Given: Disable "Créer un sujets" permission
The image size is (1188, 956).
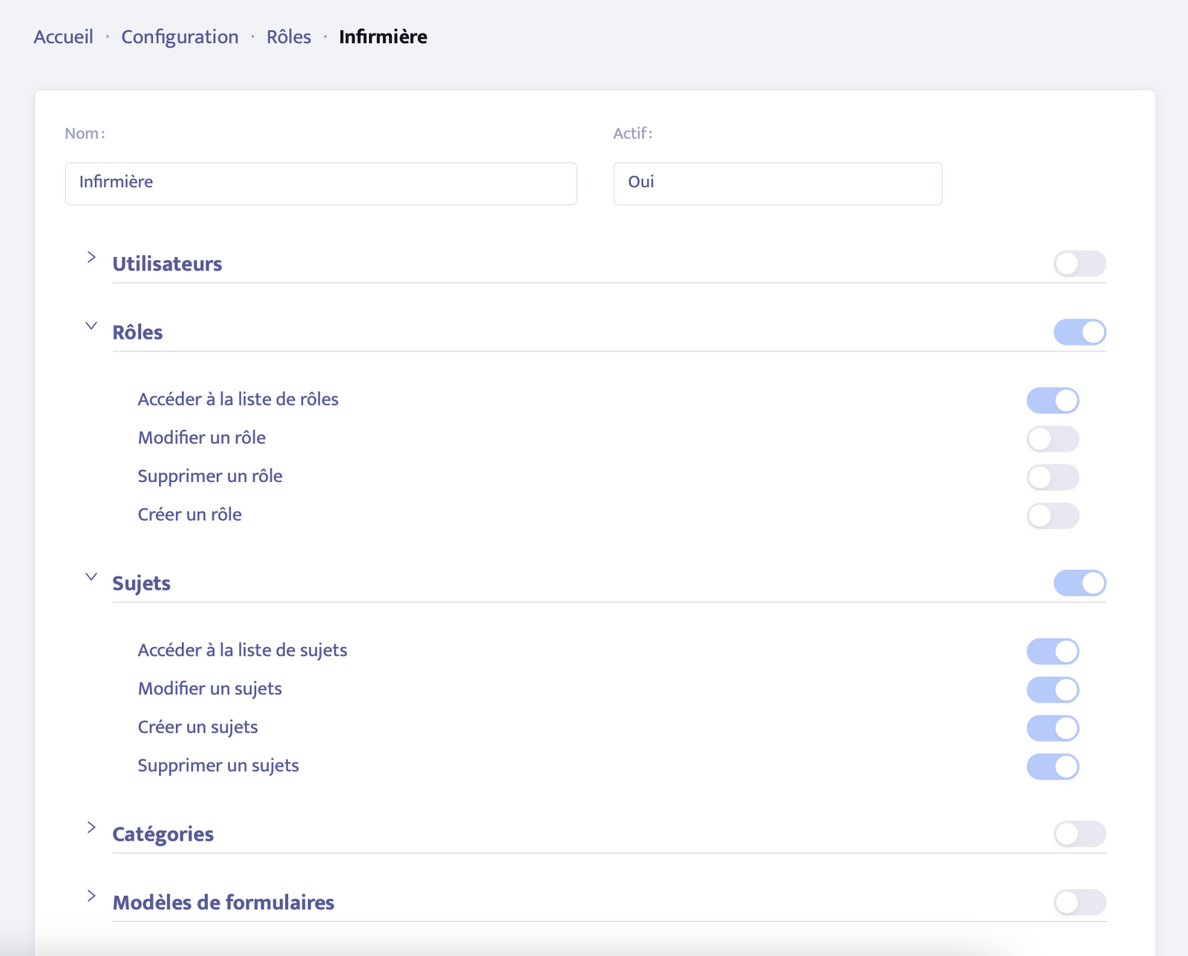Looking at the screenshot, I should [1052, 728].
